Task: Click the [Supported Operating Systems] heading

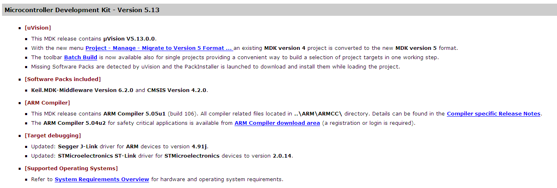Action: [71, 168]
